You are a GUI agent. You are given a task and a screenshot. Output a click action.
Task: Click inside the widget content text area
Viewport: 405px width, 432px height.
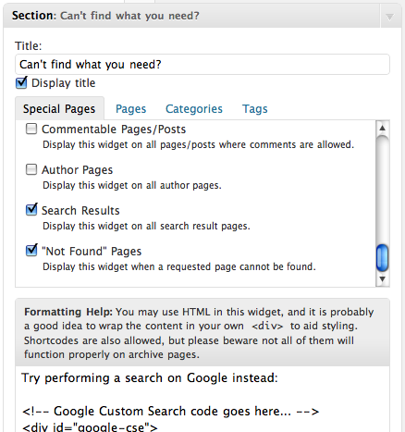point(202,399)
